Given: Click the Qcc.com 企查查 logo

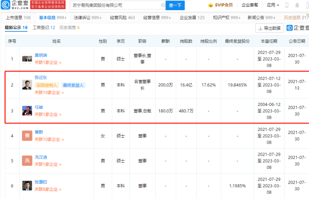Looking at the screenshot, I should pos(15,5).
